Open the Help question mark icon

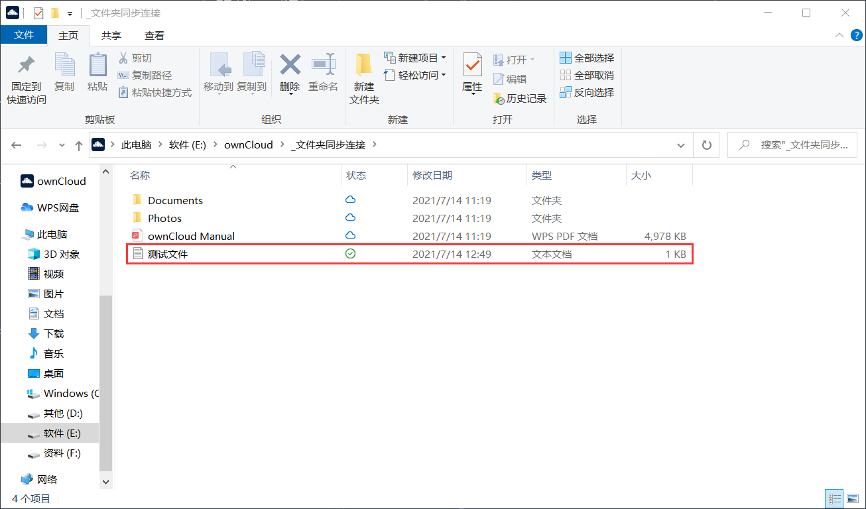coord(855,35)
